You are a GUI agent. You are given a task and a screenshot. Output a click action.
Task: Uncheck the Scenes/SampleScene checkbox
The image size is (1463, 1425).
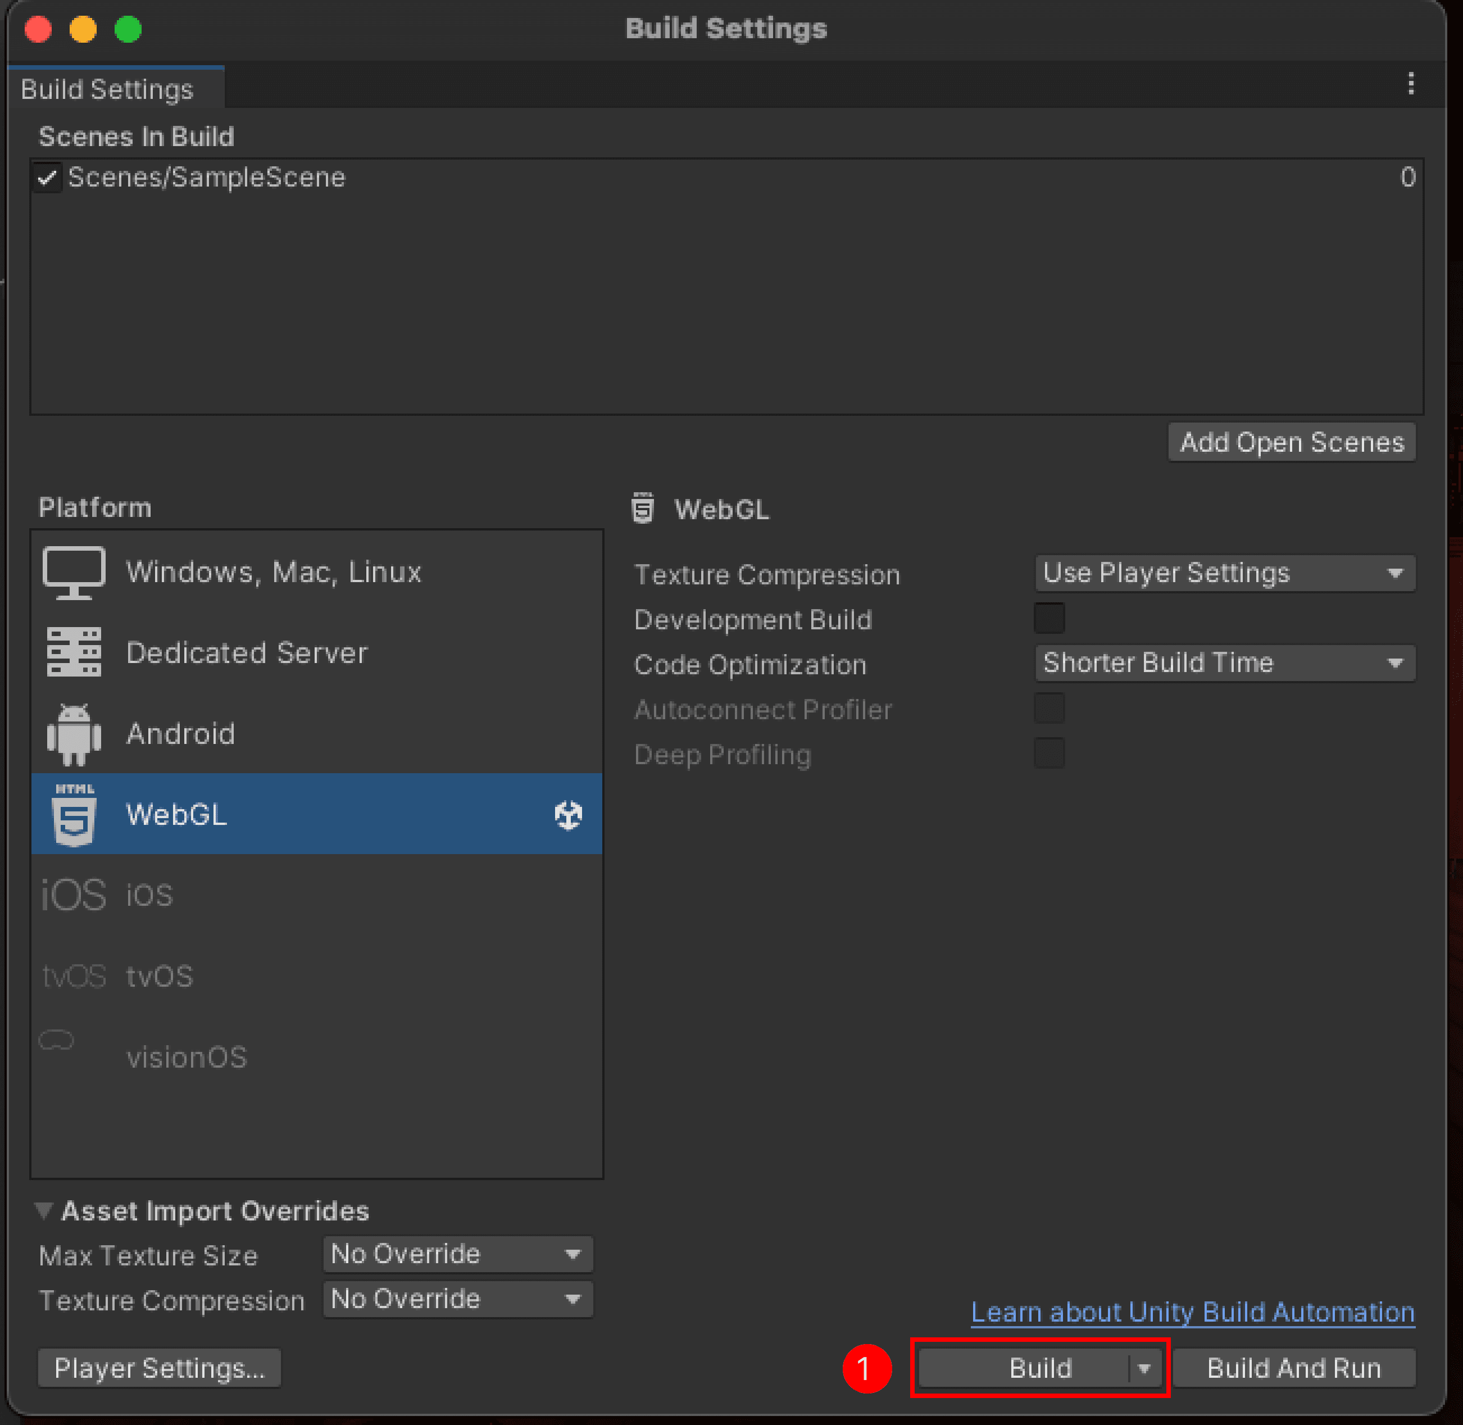point(48,178)
